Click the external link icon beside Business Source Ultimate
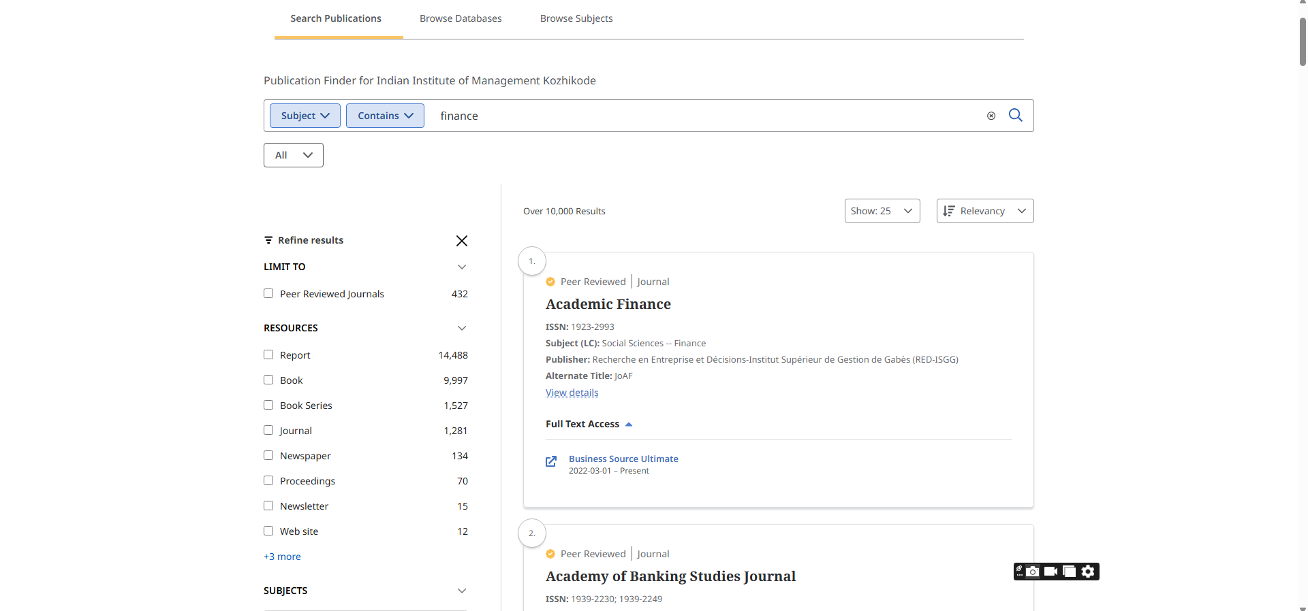This screenshot has height=611, width=1308. click(551, 462)
